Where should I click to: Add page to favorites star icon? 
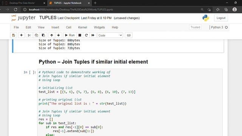(209, 9)
